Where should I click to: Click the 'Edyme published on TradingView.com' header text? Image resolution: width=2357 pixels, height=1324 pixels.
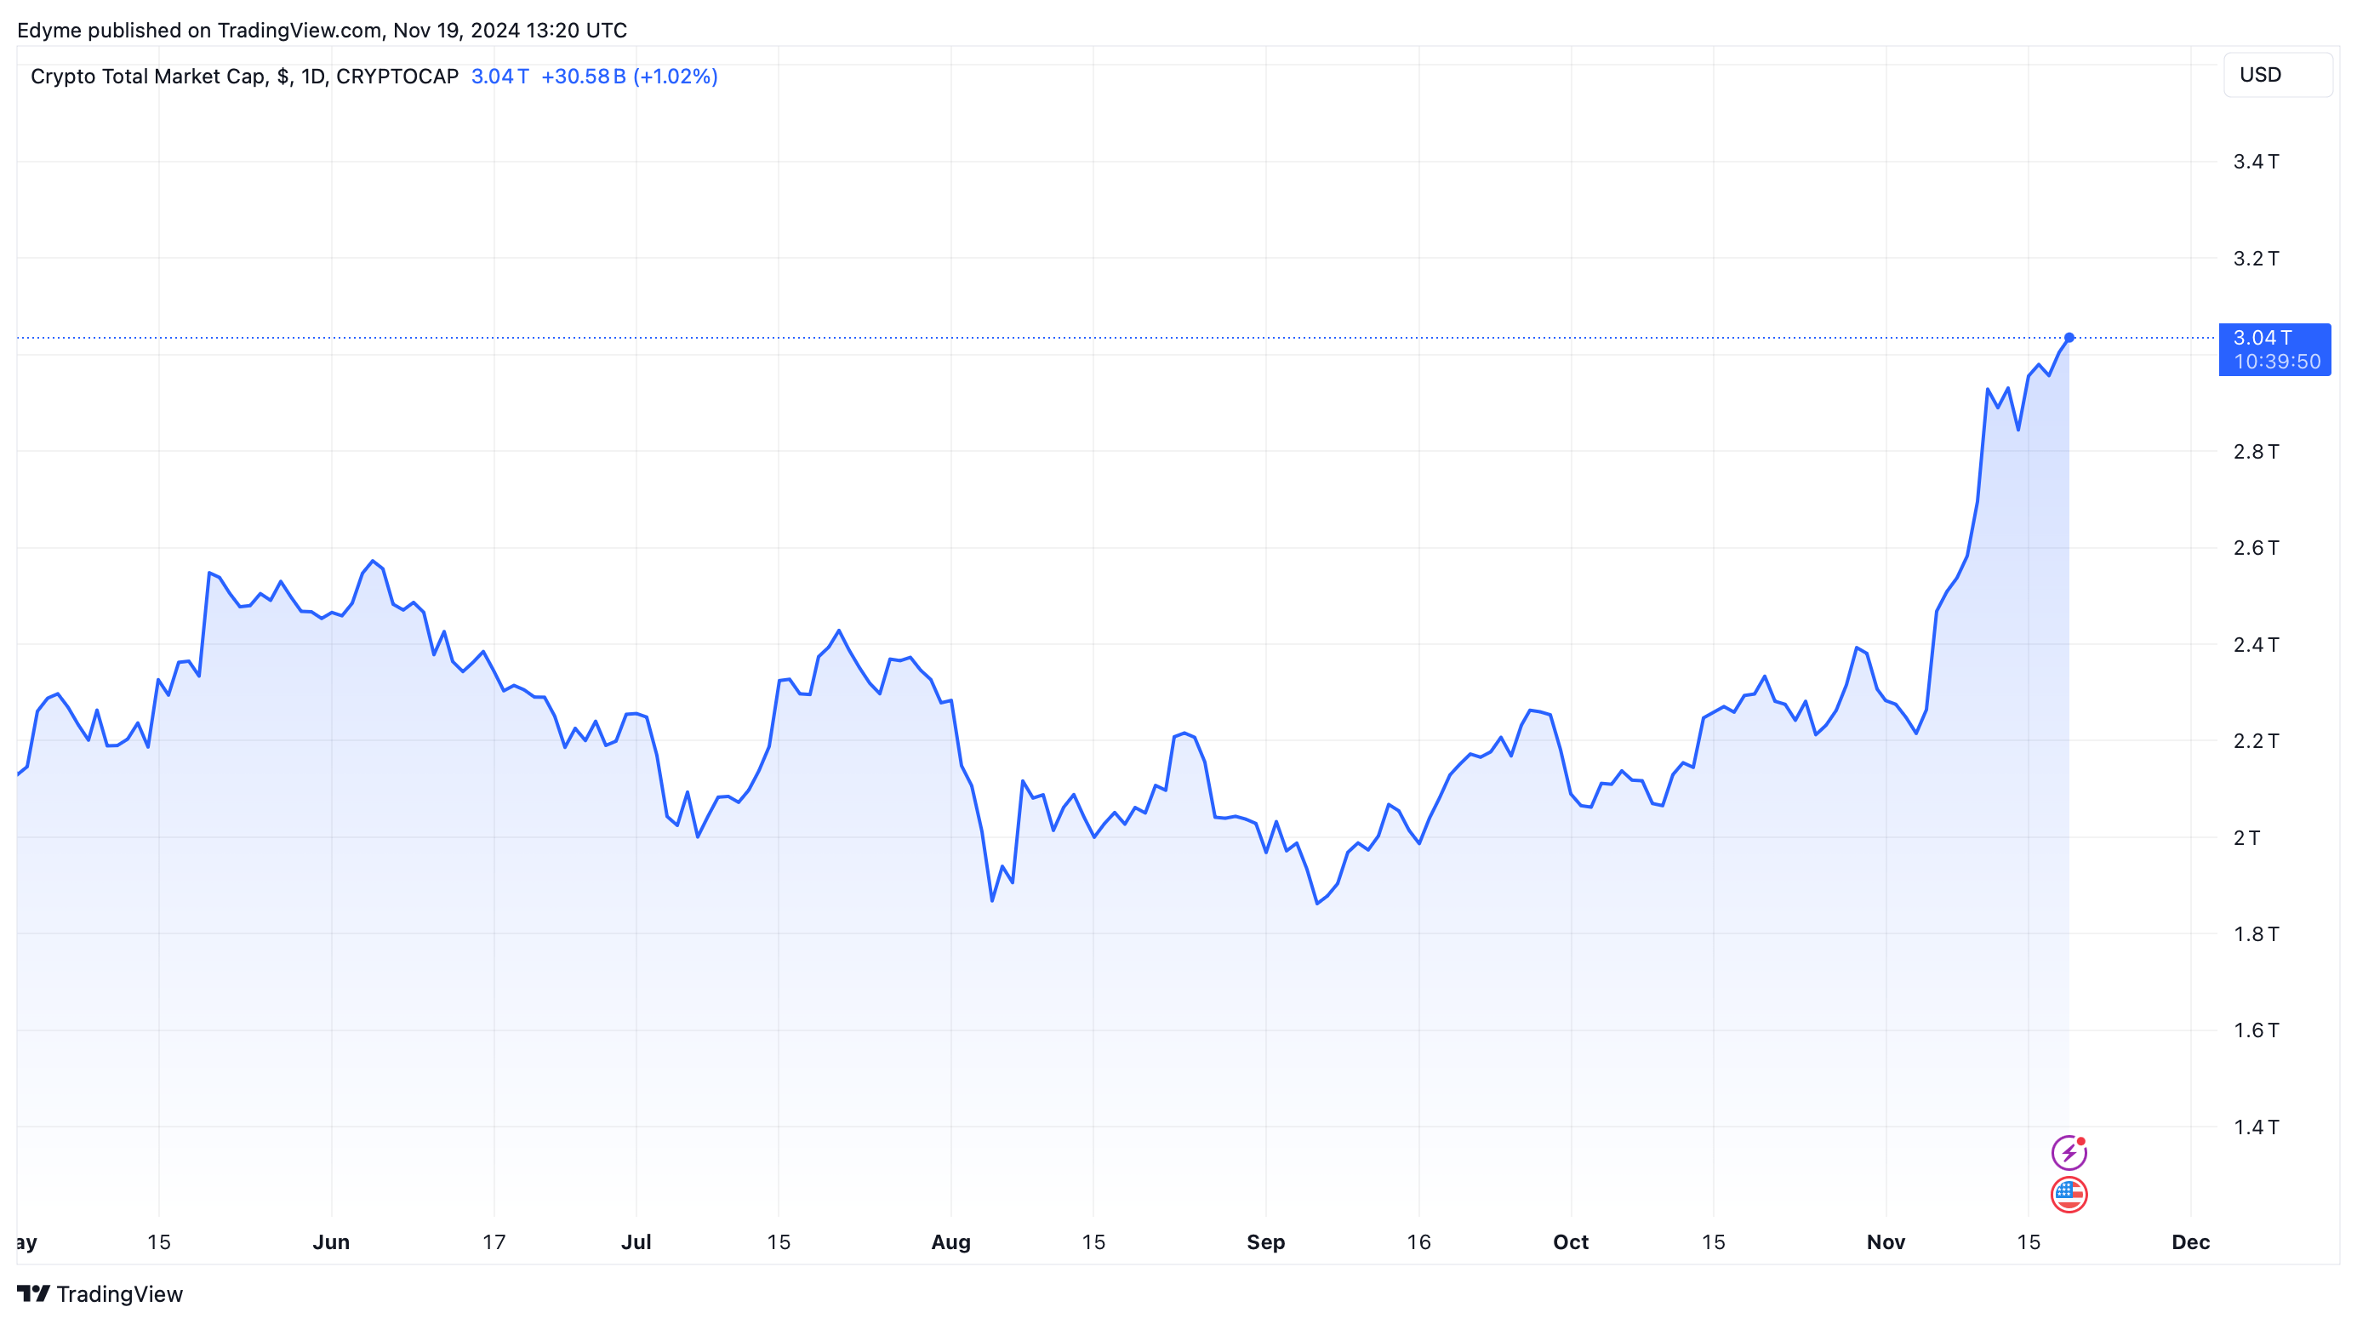pos(321,30)
